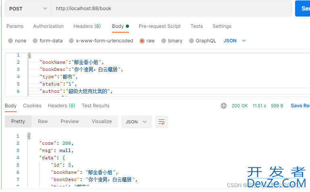
Task: Open the POST method dropdown
Action: coord(28,8)
